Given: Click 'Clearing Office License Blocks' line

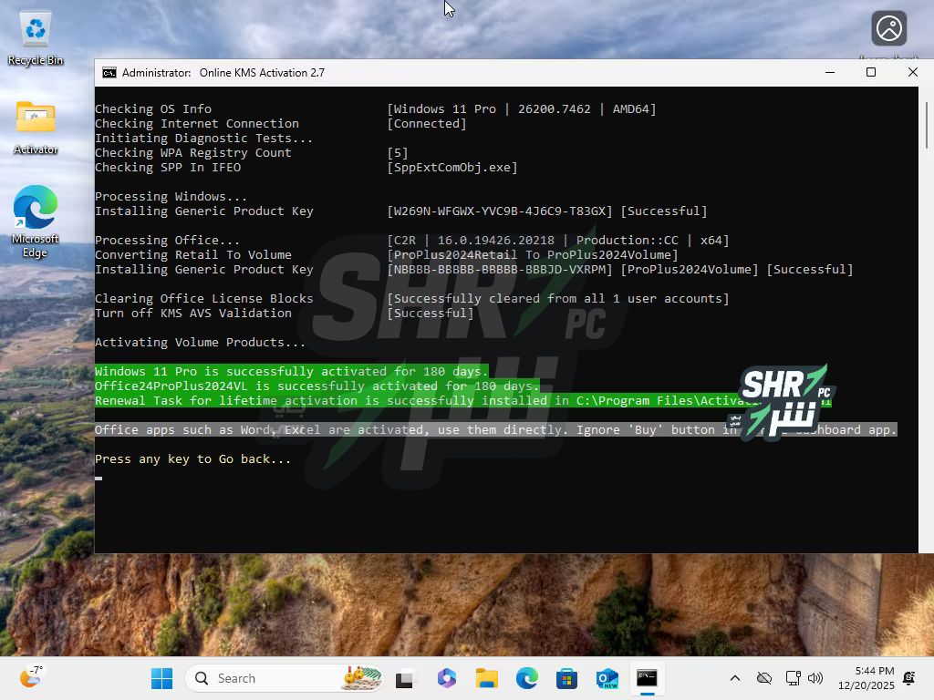Looking at the screenshot, I should point(203,299).
